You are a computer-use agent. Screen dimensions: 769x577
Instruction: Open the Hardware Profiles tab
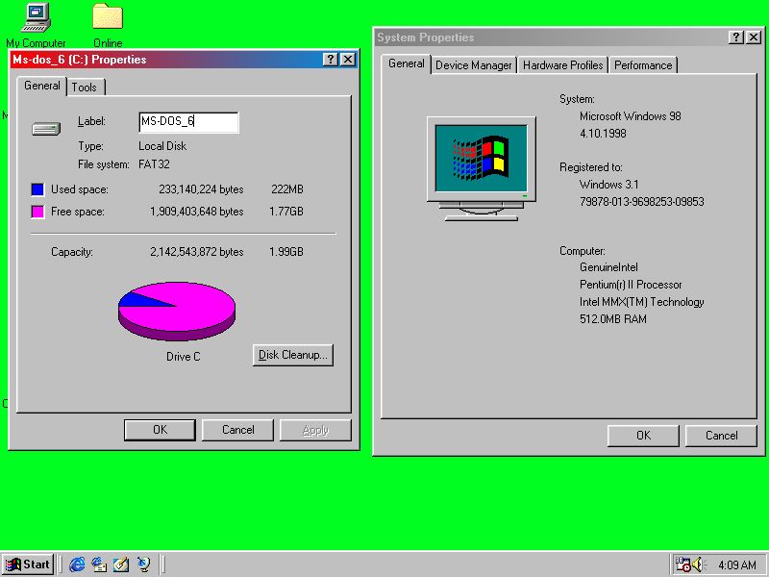pyautogui.click(x=562, y=65)
